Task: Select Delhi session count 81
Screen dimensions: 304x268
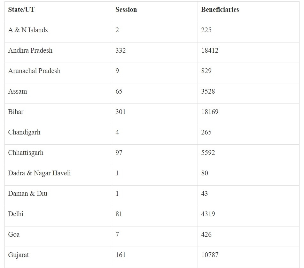Action: pyautogui.click(x=119, y=214)
